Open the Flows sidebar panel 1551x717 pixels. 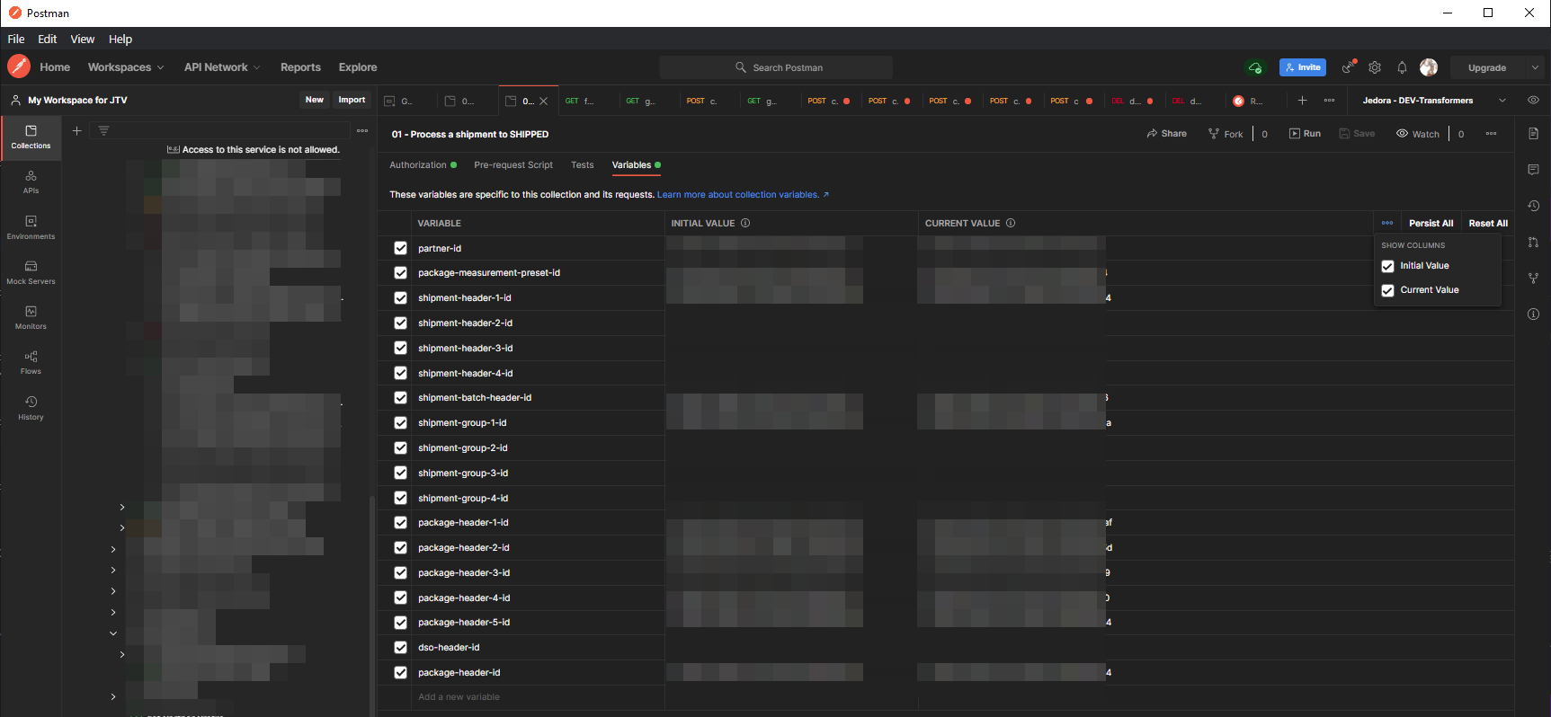coord(31,362)
